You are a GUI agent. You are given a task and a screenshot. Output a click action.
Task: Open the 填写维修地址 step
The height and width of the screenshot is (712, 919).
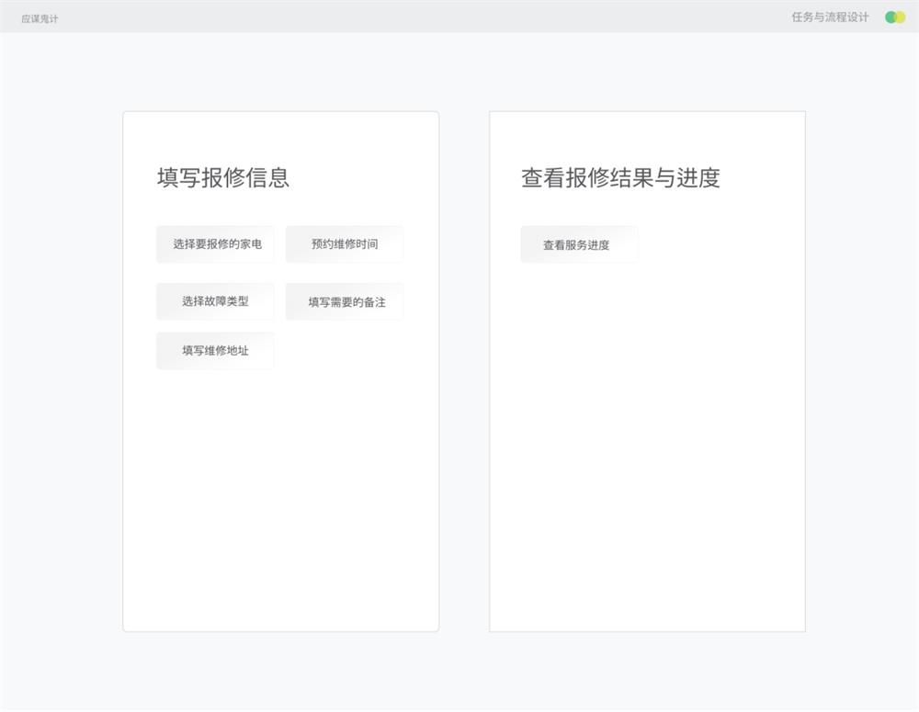(x=215, y=351)
